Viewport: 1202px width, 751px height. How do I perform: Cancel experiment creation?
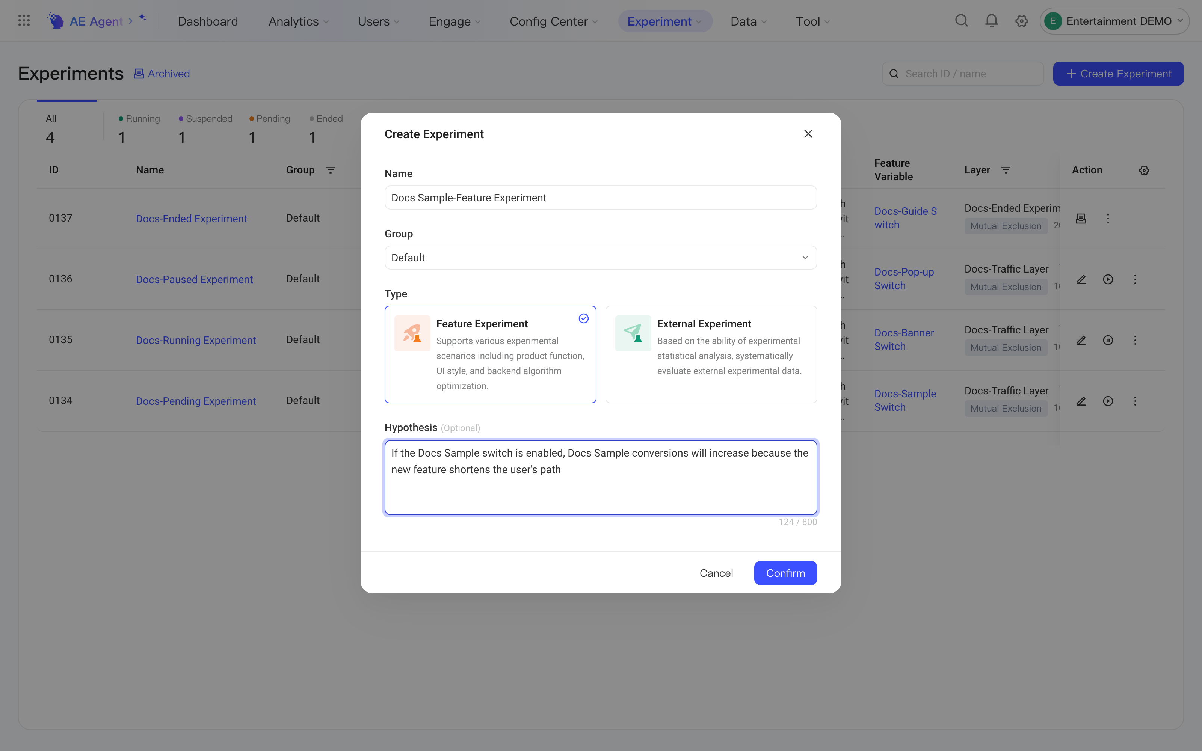(x=716, y=573)
